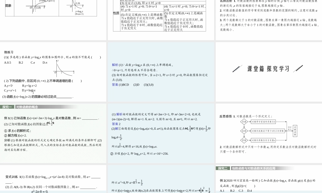Select the 反思感悟 flowchart slide
This screenshot has height=193, width=322.
click(x=269, y=133)
